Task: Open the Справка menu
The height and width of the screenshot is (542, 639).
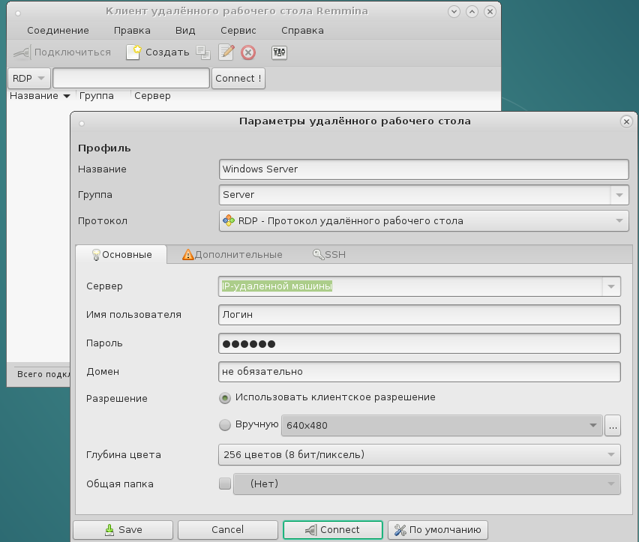Action: coord(302,31)
